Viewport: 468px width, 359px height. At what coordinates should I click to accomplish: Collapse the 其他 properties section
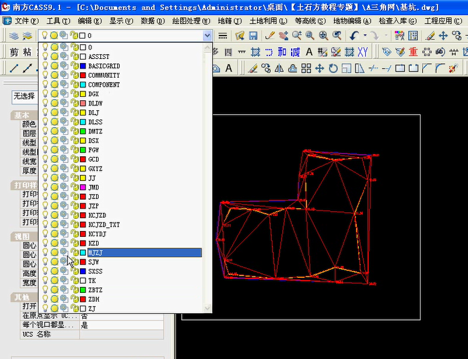(x=23, y=297)
